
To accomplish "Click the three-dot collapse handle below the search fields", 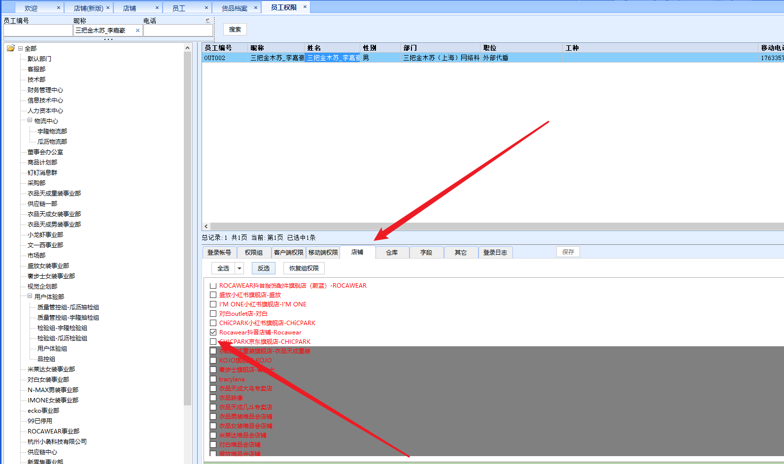I will [108, 39].
